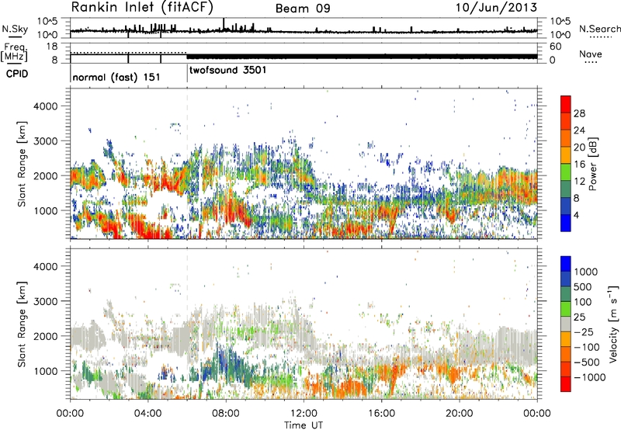Click the "500" value on Velocity colorbar
The height and width of the screenshot is (430, 621).
pos(584,286)
